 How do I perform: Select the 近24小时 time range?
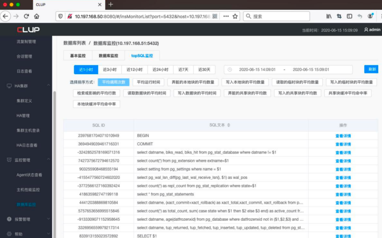(x=160, y=70)
